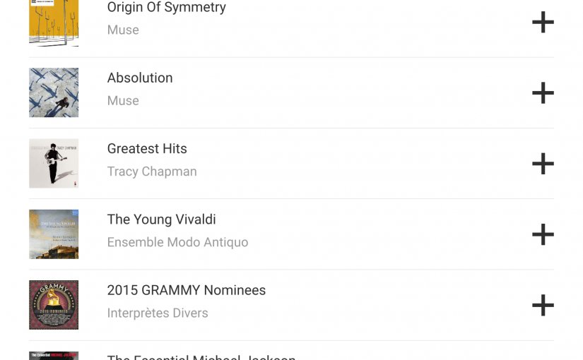Add Absolution album using plus icon
Image resolution: width=583 pixels, height=360 pixels.
543,92
